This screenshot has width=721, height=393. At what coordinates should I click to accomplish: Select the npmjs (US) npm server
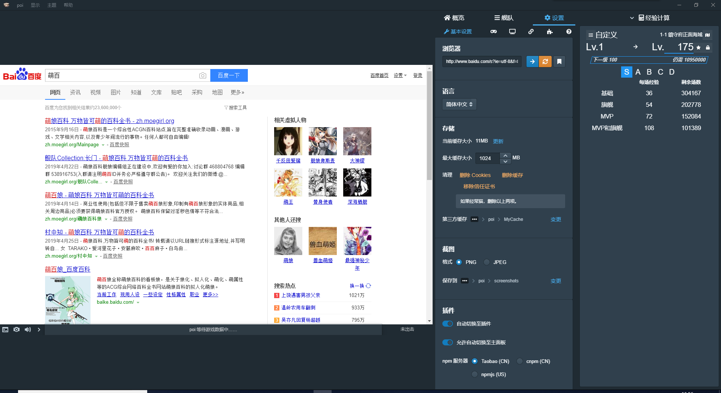(x=474, y=374)
